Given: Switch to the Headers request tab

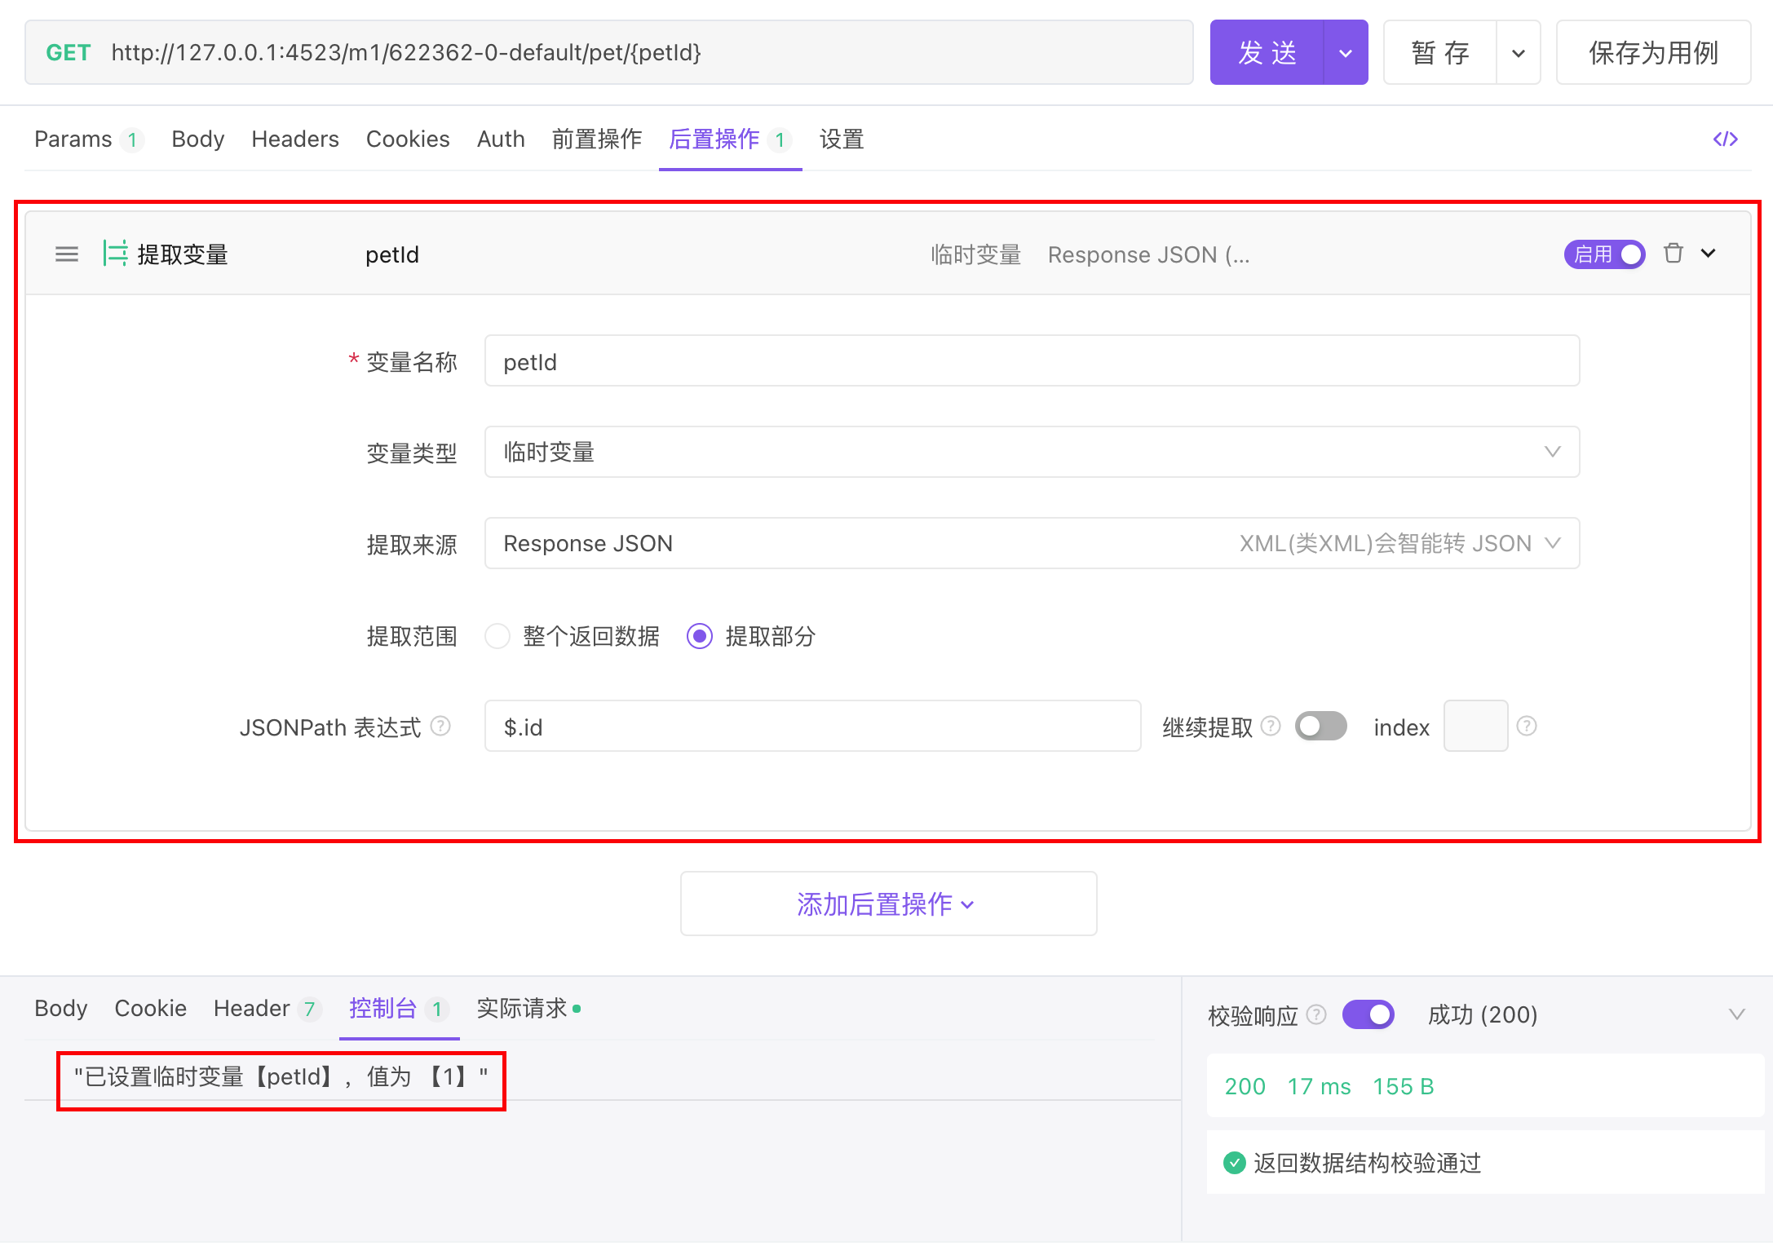Looking at the screenshot, I should (294, 139).
